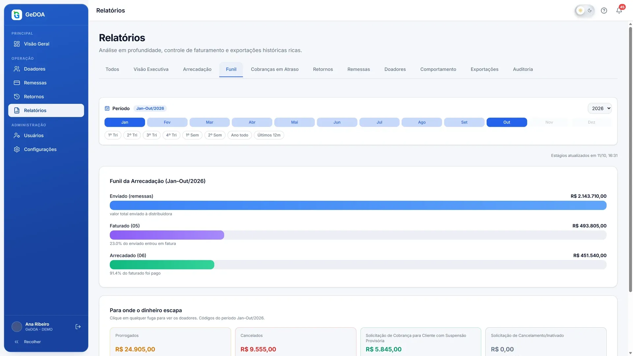Switch to the Auditoria tab
Image resolution: width=633 pixels, height=356 pixels.
coord(523,69)
